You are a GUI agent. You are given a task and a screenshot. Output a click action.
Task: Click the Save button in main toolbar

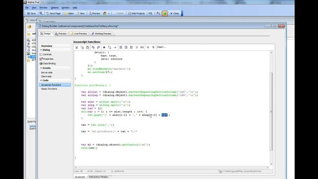click(31, 13)
